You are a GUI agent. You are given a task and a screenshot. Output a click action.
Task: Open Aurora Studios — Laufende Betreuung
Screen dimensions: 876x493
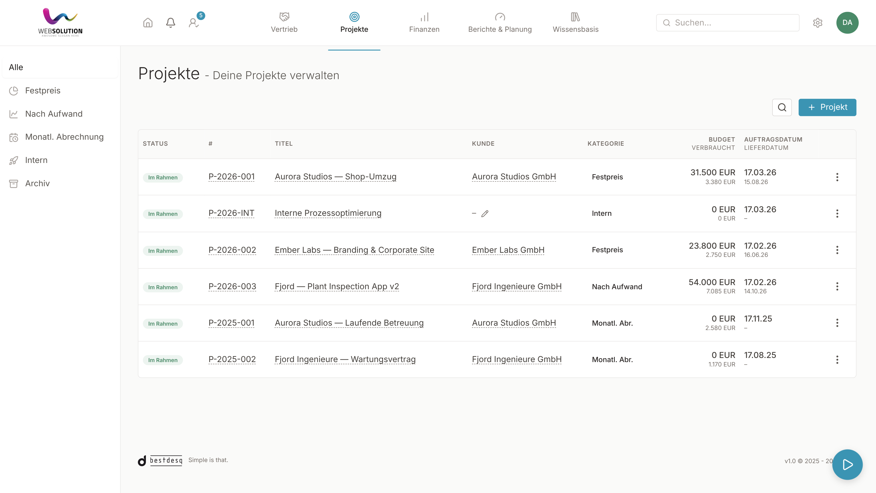pyautogui.click(x=349, y=323)
